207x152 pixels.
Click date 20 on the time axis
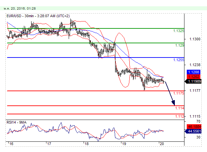coord(162,144)
